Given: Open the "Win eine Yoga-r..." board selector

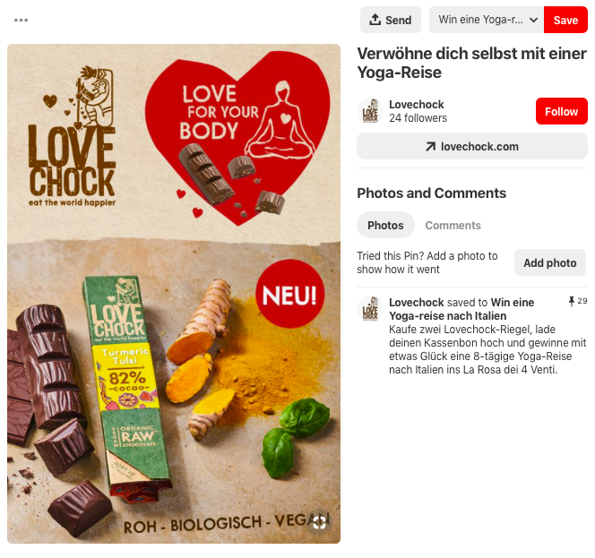Looking at the screenshot, I should [x=487, y=20].
